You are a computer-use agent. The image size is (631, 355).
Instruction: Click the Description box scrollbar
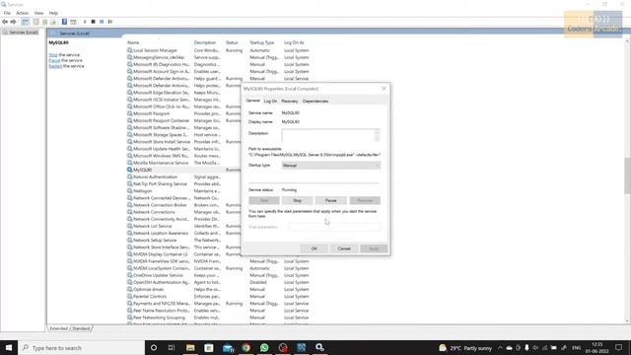(377, 136)
